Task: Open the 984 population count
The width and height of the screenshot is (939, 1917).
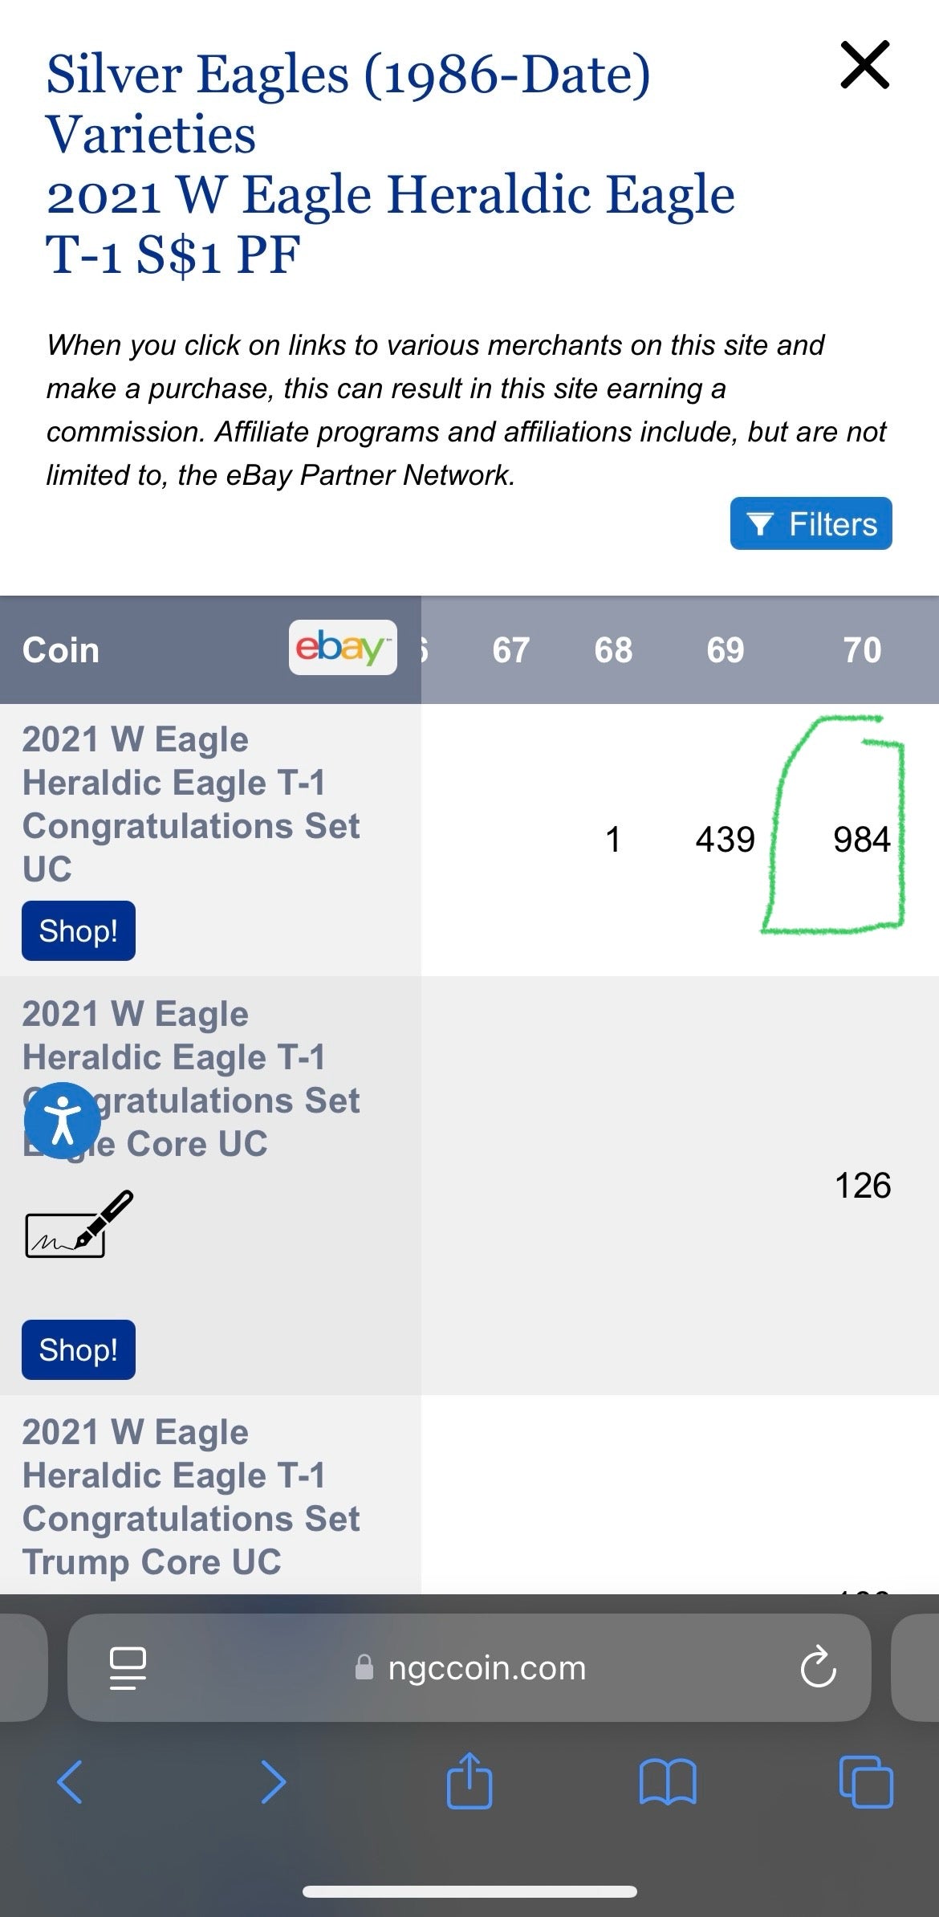Action: pyautogui.click(x=861, y=840)
